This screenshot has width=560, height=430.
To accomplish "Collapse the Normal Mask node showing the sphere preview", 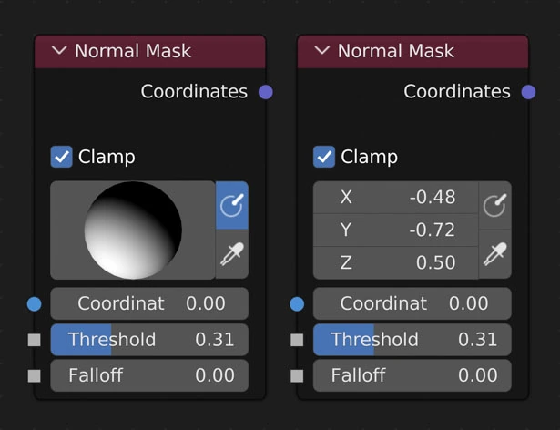I will pos(60,51).
